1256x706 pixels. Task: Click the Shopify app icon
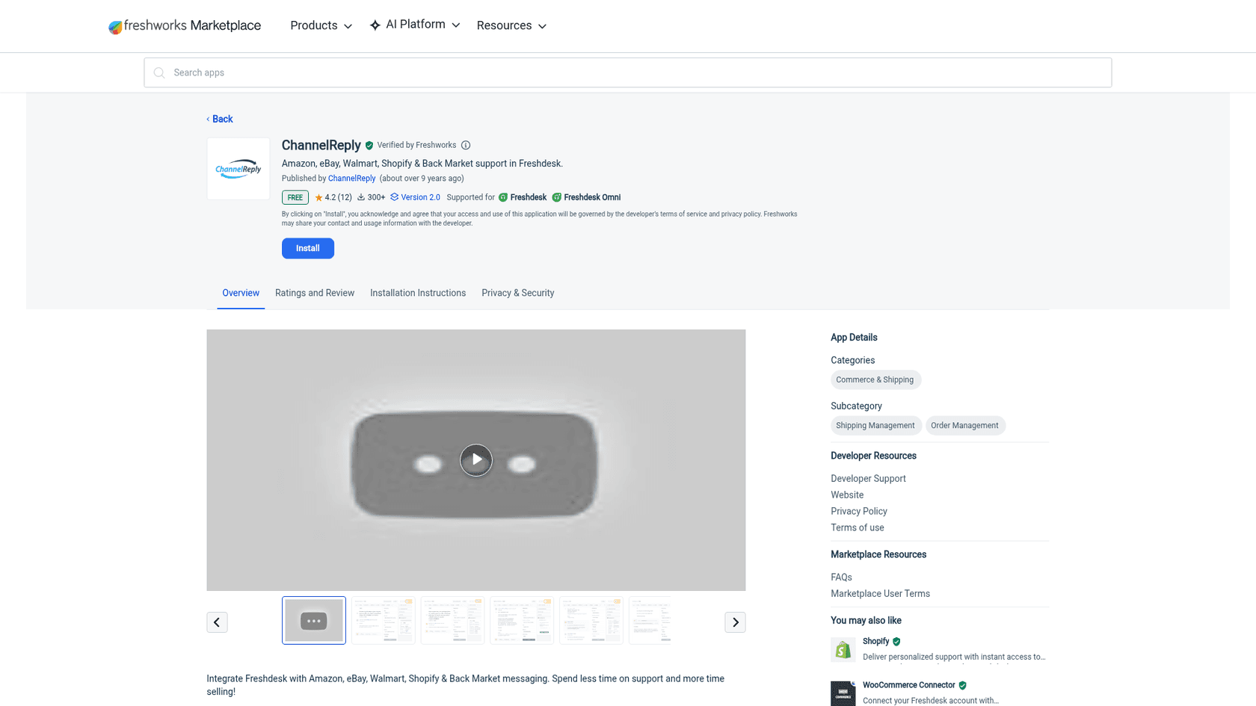843,650
